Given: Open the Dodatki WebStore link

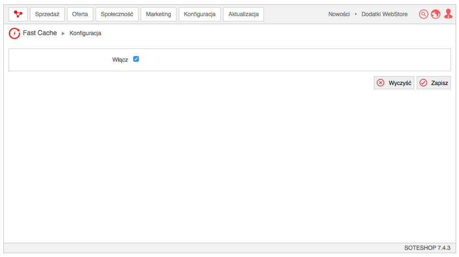Looking at the screenshot, I should (384, 14).
